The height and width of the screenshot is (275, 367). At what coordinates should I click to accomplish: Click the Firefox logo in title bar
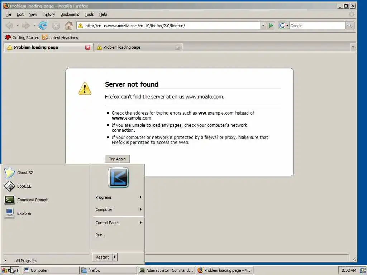[6, 6]
